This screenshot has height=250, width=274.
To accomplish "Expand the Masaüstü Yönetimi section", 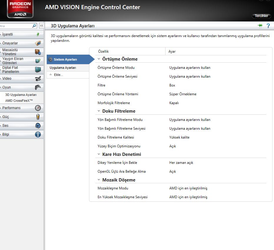I will pos(22,52).
